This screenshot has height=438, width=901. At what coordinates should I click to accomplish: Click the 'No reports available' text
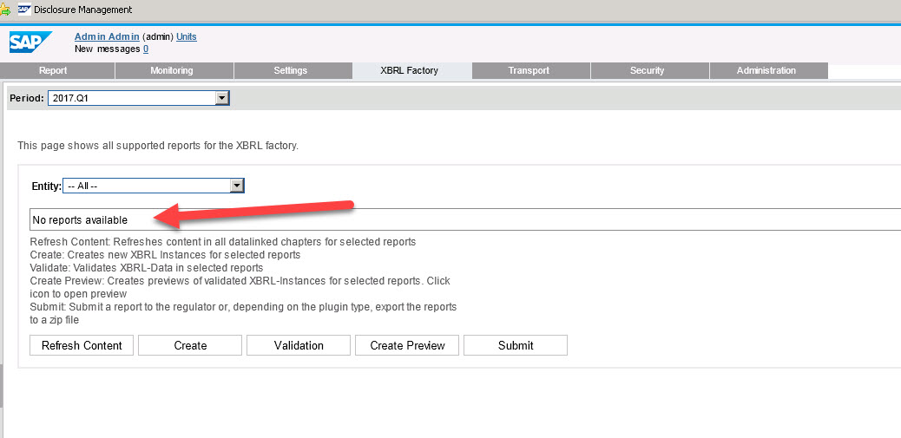(80, 219)
